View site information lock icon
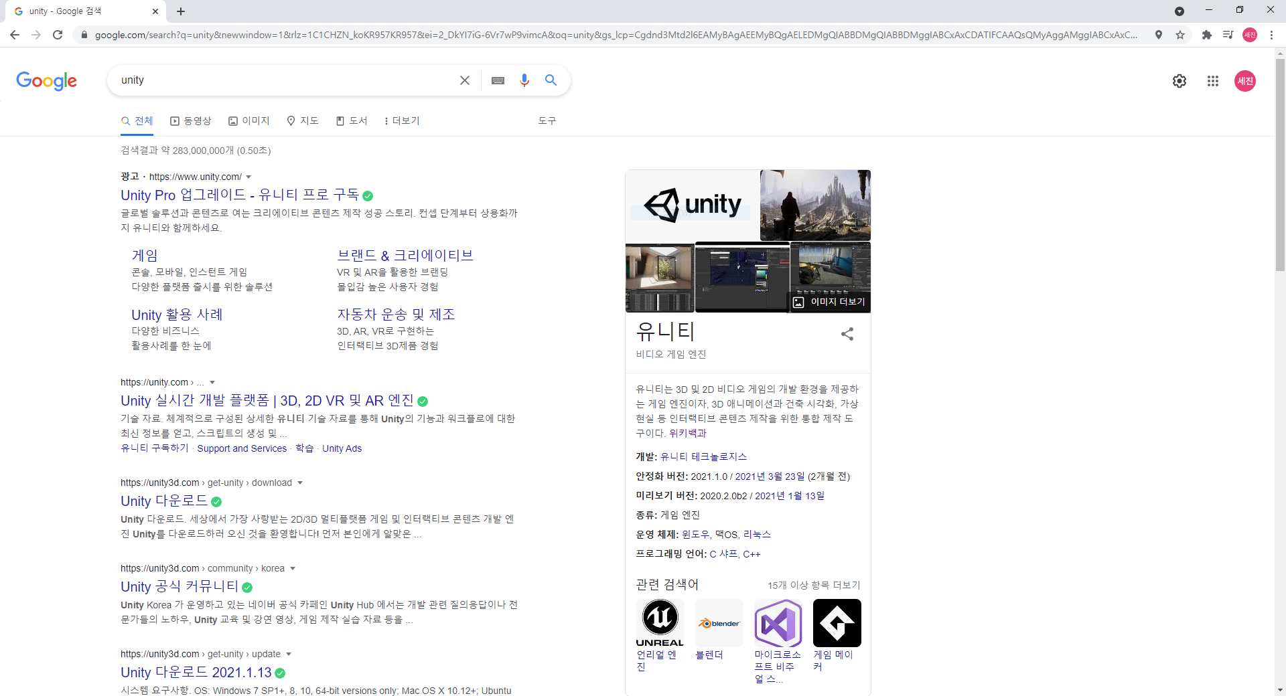This screenshot has width=1286, height=696. [x=84, y=35]
